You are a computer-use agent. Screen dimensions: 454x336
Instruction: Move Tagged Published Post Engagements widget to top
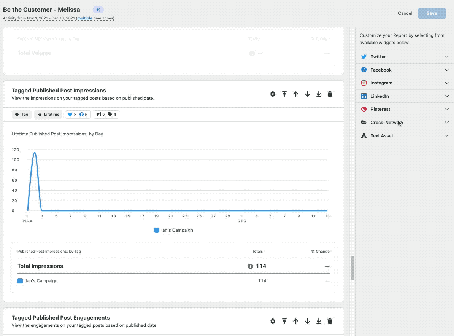coord(284,321)
